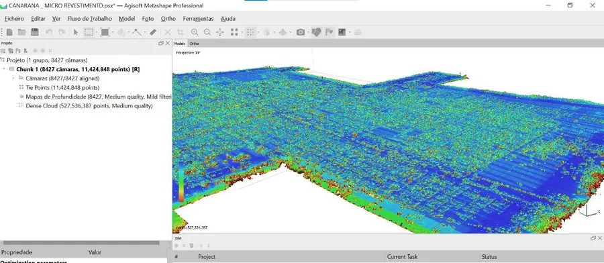Collapse the Chunk 1 tree node
Viewport: 604px width, 263px height.
(x=4, y=69)
